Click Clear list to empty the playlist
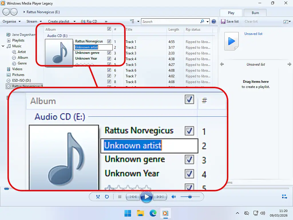 click(251, 21)
